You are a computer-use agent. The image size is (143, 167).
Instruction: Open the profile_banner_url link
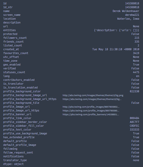(91, 114)
